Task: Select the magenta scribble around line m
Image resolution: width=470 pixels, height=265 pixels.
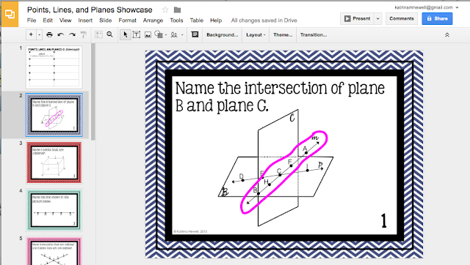Action: pyautogui.click(x=284, y=172)
